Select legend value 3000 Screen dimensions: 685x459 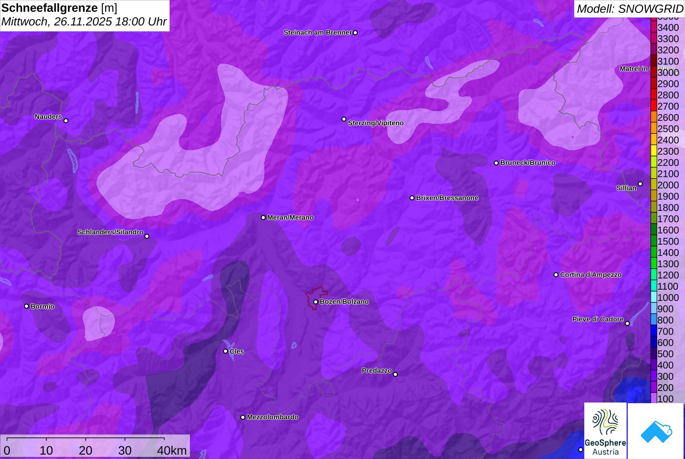pos(668,72)
